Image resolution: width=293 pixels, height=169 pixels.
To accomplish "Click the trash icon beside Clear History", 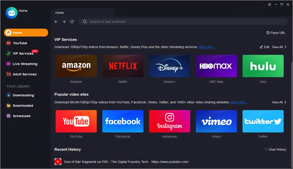I will coord(266,149).
